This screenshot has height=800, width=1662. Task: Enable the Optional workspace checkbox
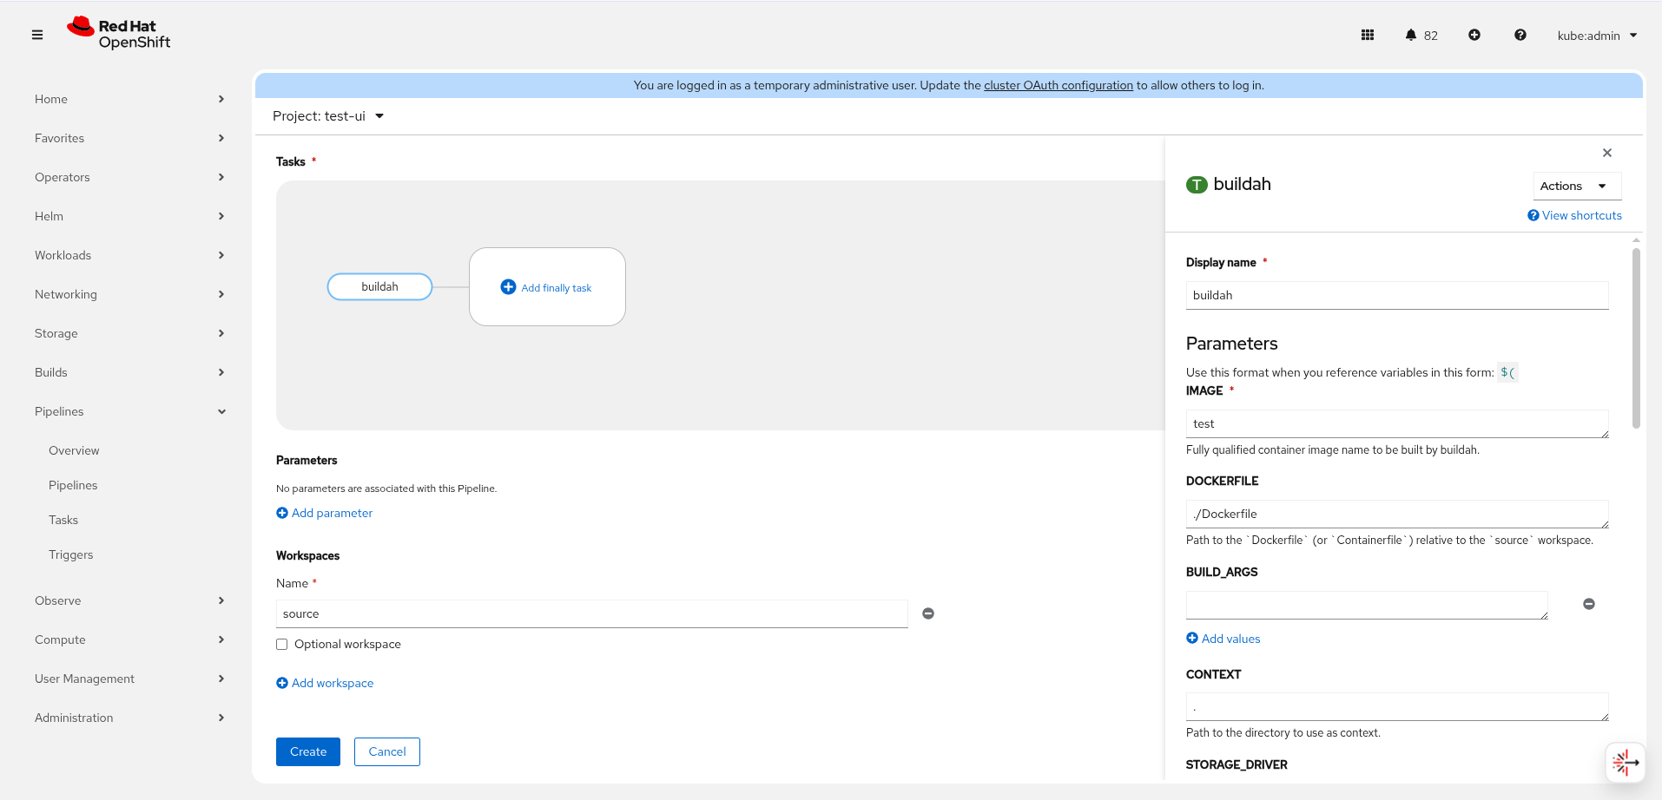(282, 644)
